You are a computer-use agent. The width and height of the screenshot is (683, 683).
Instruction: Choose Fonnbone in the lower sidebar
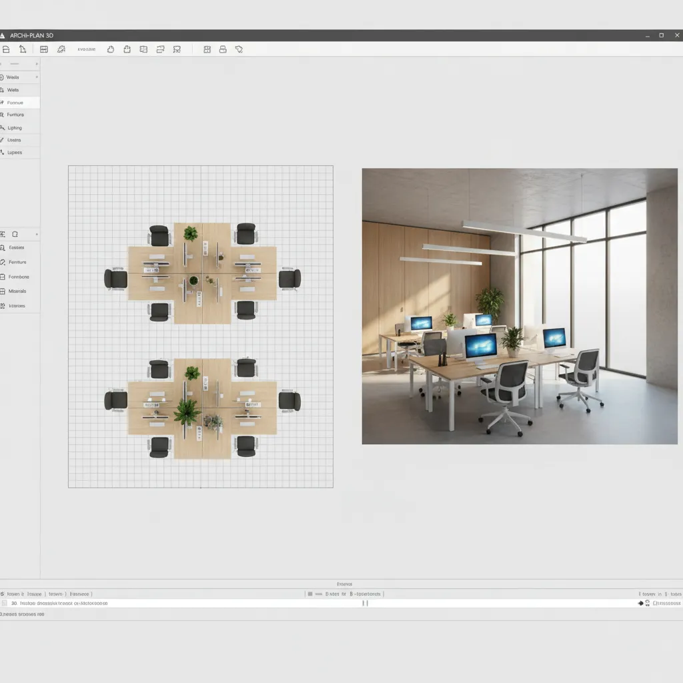pos(20,277)
